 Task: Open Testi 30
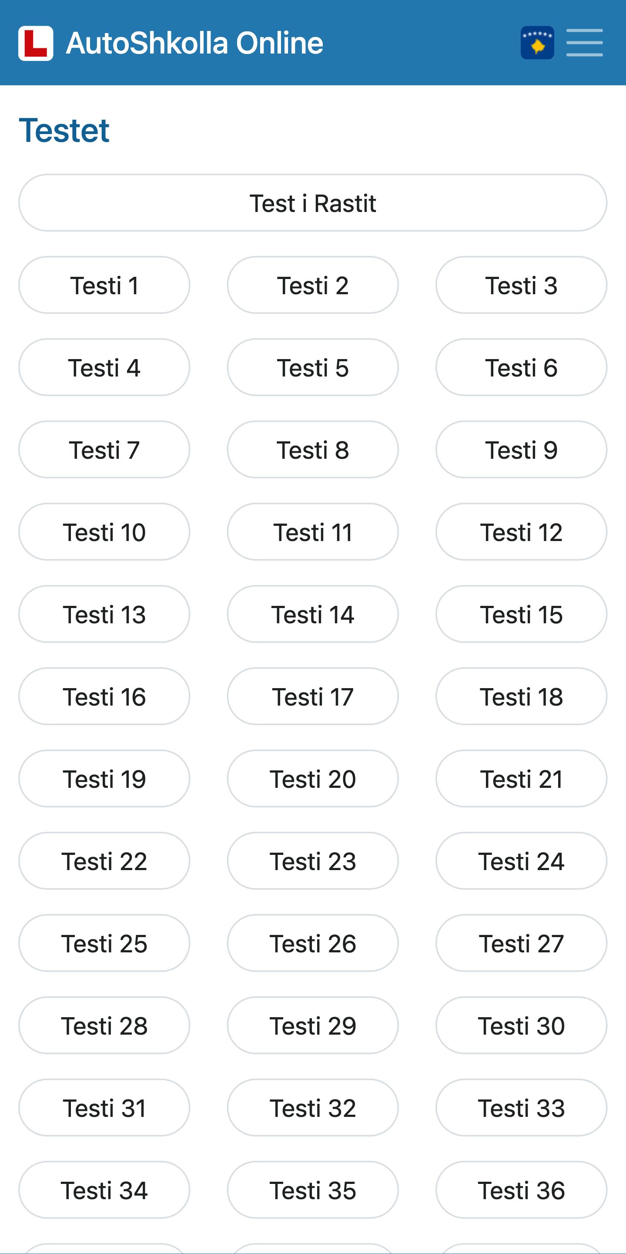coord(522,1025)
